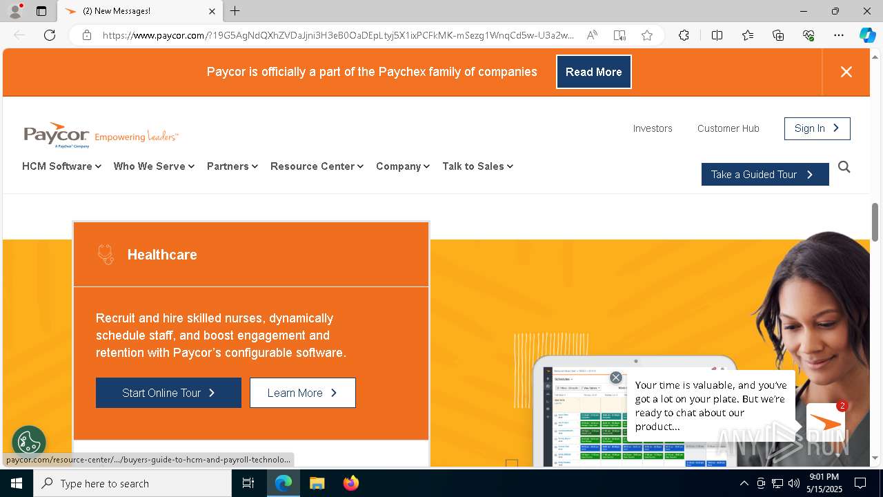The width and height of the screenshot is (883, 497).
Task: Dismiss the orange Paychex announcement banner
Action: [846, 72]
